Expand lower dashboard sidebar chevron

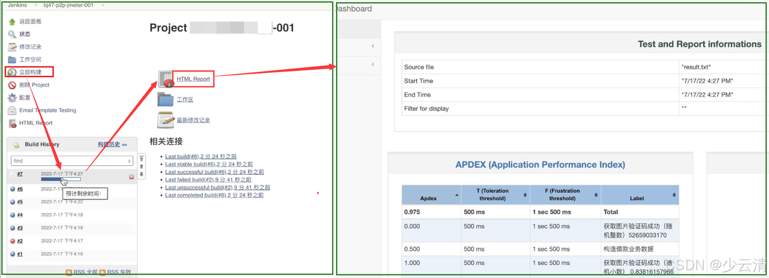373,64
